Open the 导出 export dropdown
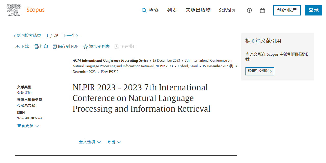 114,142
